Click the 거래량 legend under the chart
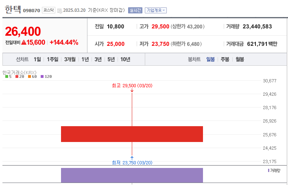Image resolution: width=288 pixels, height=185 pixels. (274, 170)
